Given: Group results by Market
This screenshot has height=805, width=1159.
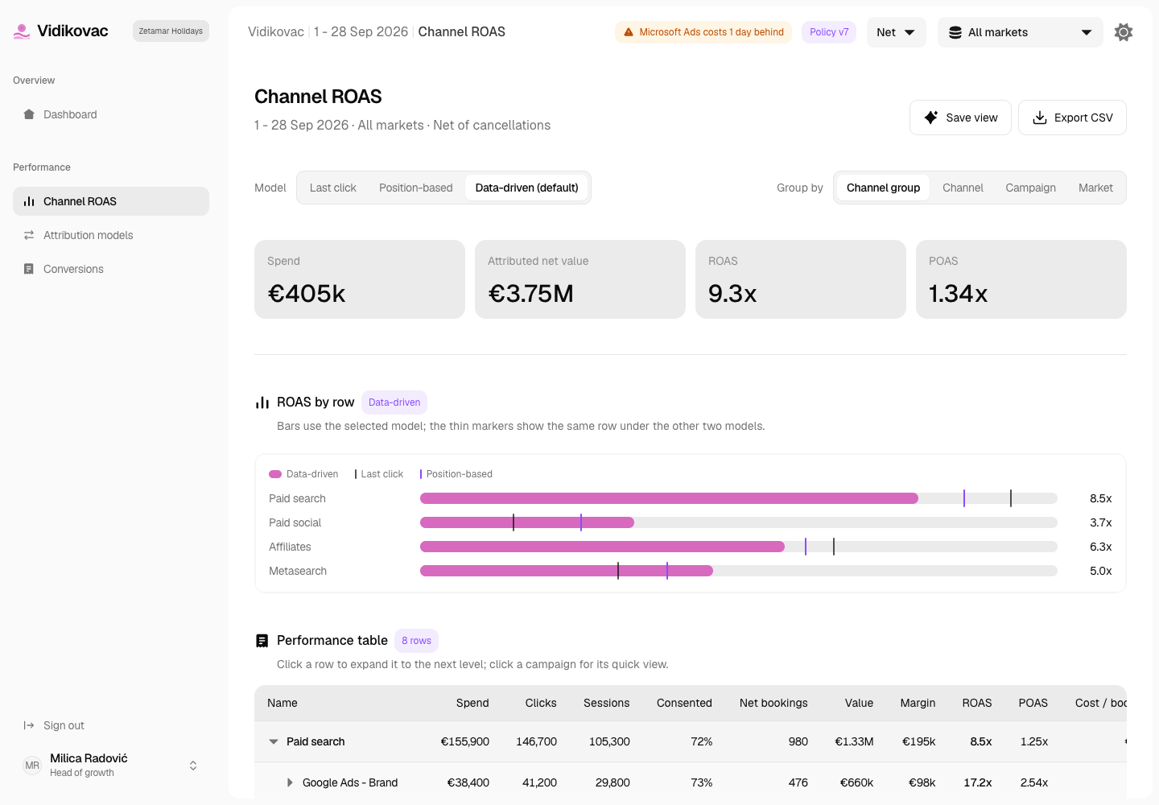Looking at the screenshot, I should (1095, 188).
